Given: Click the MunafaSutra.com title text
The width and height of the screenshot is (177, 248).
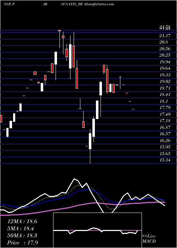Looking at the screenshot, I should [x=99, y=4].
